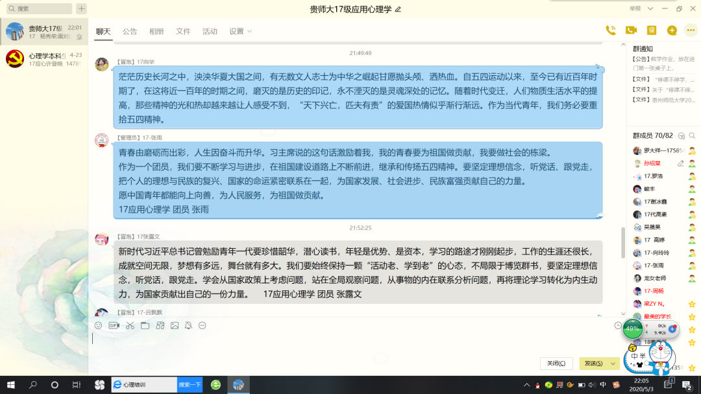This screenshot has height=394, width=701.
Task: Start a group voice call
Action: (610, 30)
